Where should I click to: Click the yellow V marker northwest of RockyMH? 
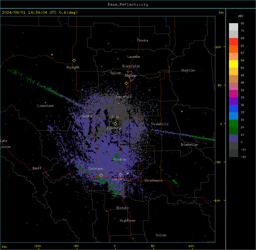point(52,55)
